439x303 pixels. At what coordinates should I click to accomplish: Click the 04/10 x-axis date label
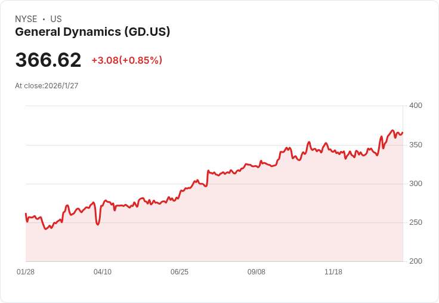[103, 272]
